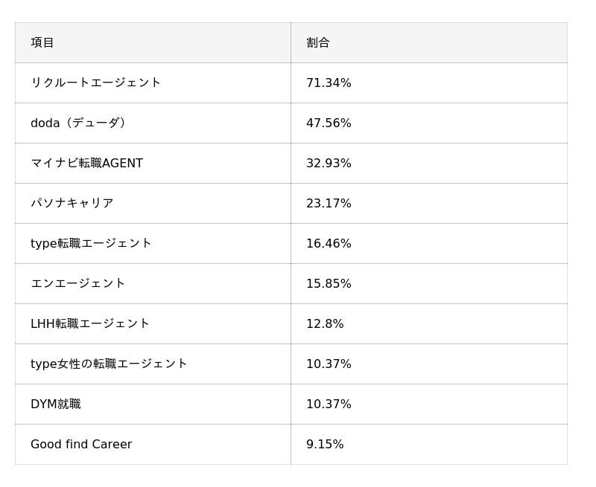
Task: Click the 割合 column header
Action: click(318, 42)
